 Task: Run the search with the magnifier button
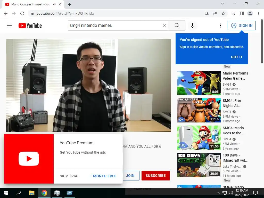coord(177,26)
